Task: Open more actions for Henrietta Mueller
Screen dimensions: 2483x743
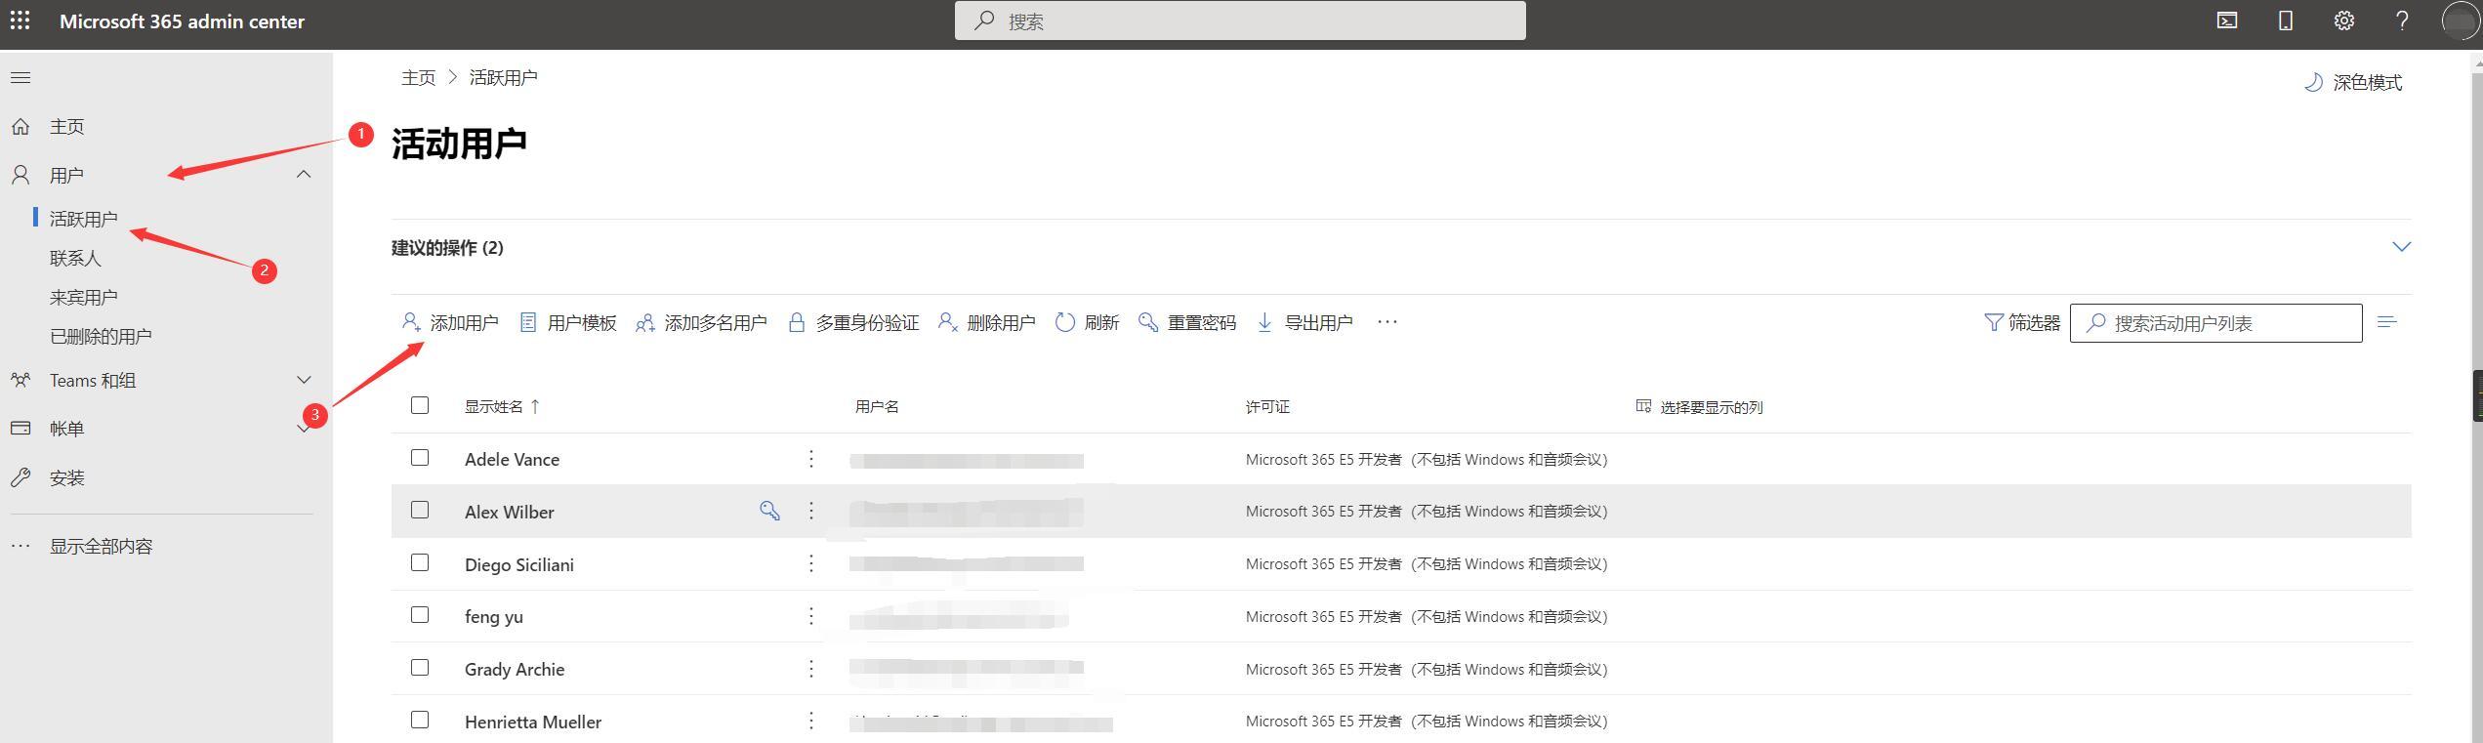Action: (810, 721)
